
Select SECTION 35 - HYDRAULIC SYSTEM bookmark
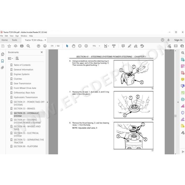pos(26,114)
